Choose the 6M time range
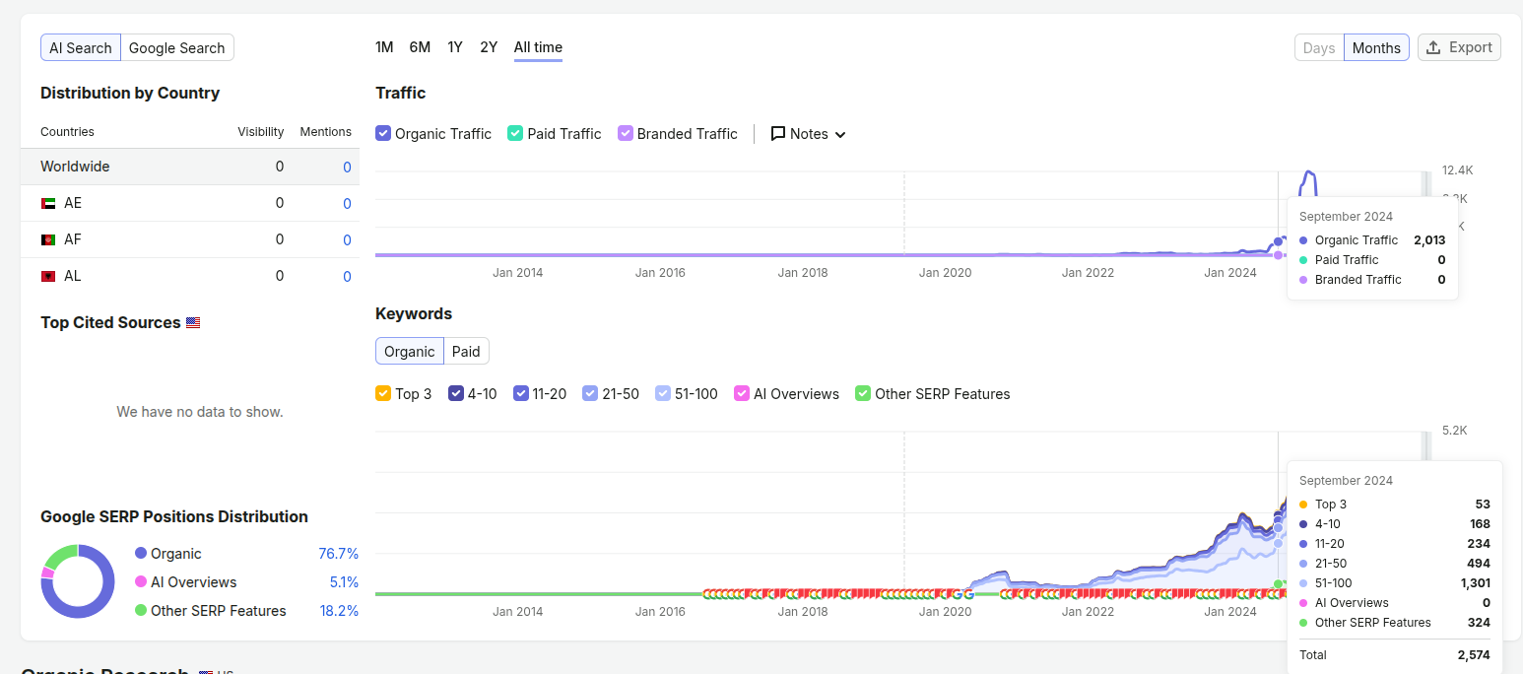Viewport: 1523px width, 674px height. 420,47
